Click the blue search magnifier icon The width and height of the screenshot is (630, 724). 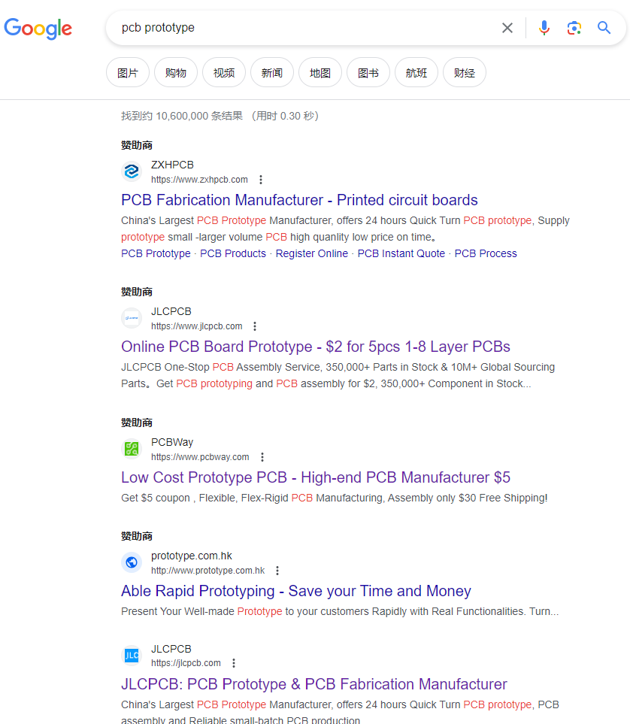(x=604, y=27)
